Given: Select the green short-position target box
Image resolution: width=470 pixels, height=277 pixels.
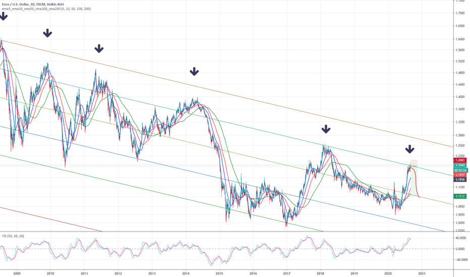Looking at the screenshot, I should [414, 181].
